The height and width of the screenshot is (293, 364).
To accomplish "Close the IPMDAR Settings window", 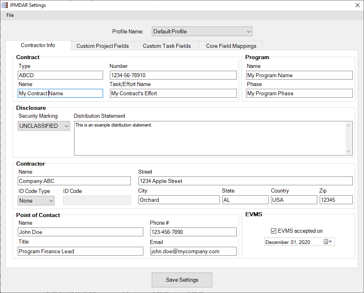I will tap(357, 5).
